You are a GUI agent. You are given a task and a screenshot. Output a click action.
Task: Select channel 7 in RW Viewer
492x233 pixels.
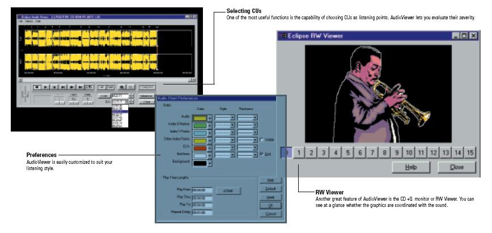(372, 153)
